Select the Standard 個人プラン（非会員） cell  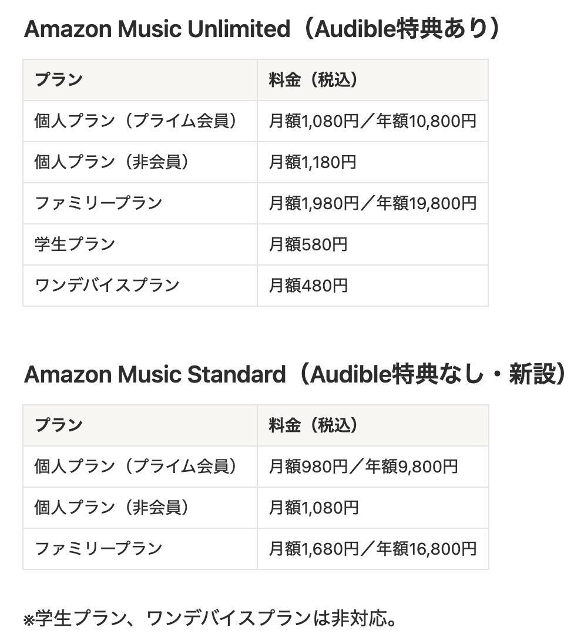coord(112,508)
